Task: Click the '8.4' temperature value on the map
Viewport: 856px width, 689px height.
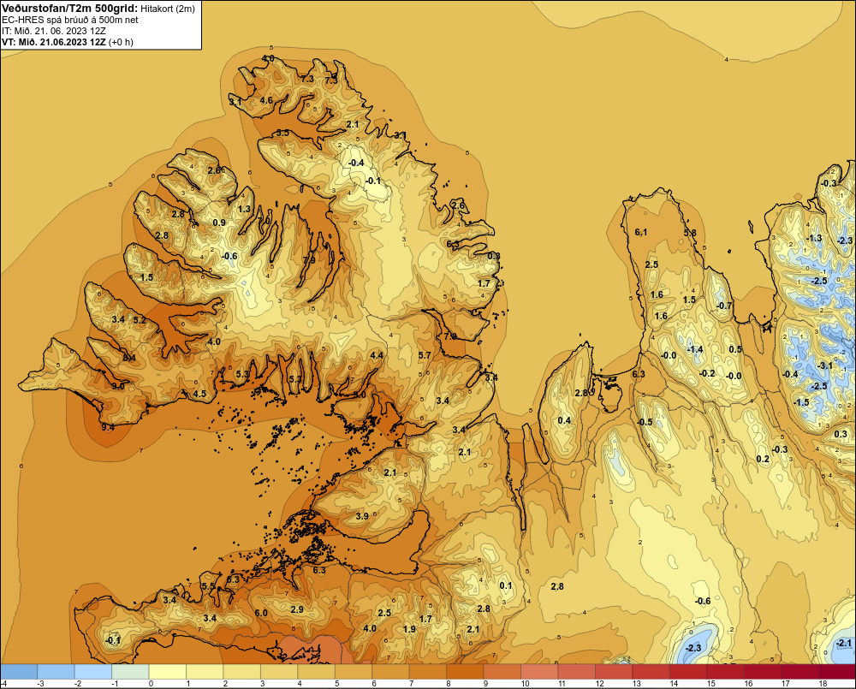Action: pyautogui.click(x=129, y=358)
